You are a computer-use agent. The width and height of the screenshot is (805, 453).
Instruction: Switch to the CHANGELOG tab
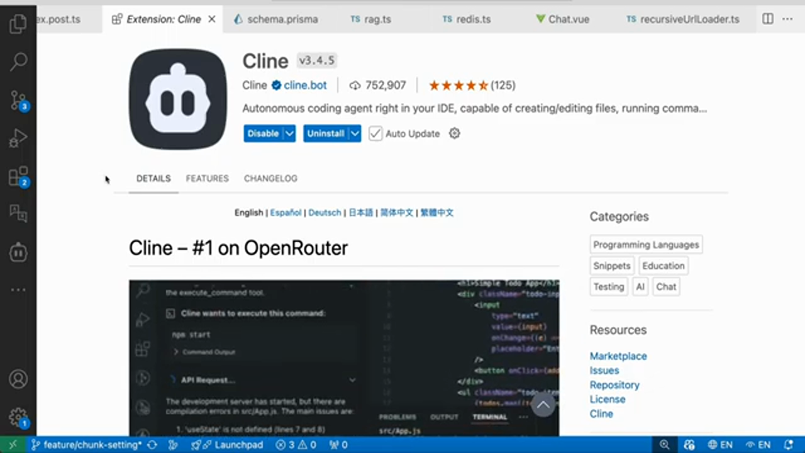270,179
